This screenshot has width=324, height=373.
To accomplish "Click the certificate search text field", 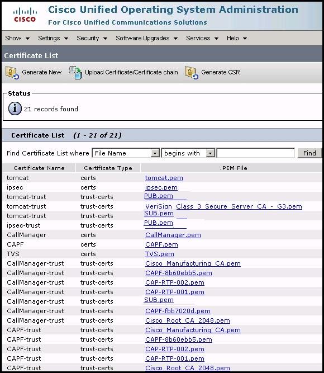I will [x=256, y=153].
